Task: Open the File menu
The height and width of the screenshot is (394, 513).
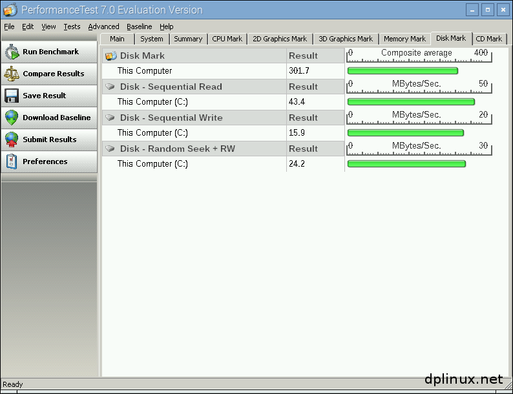Action: point(9,26)
